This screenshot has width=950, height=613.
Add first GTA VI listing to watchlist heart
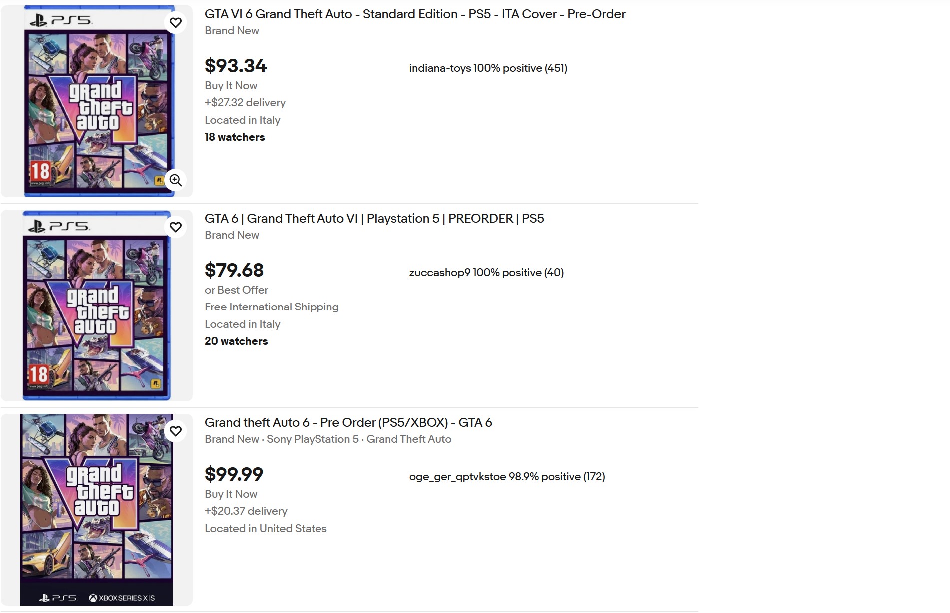[176, 23]
